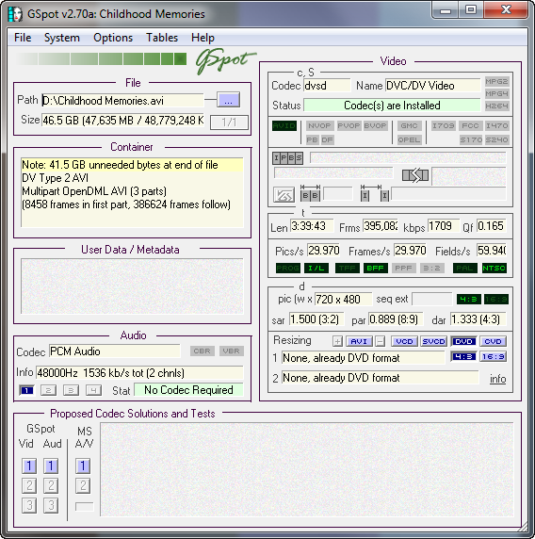Click the PAL indicator
This screenshot has width=535, height=539.
[x=465, y=268]
